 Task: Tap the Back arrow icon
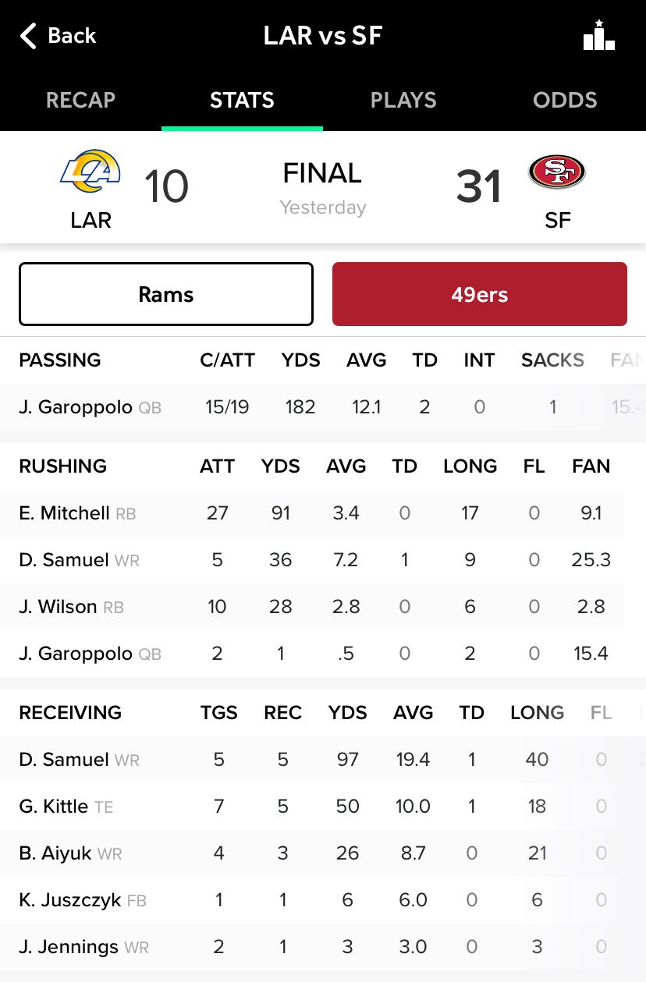[x=29, y=36]
